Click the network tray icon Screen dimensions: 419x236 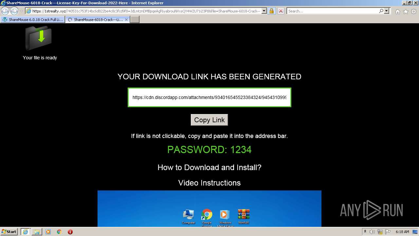pos(380,232)
